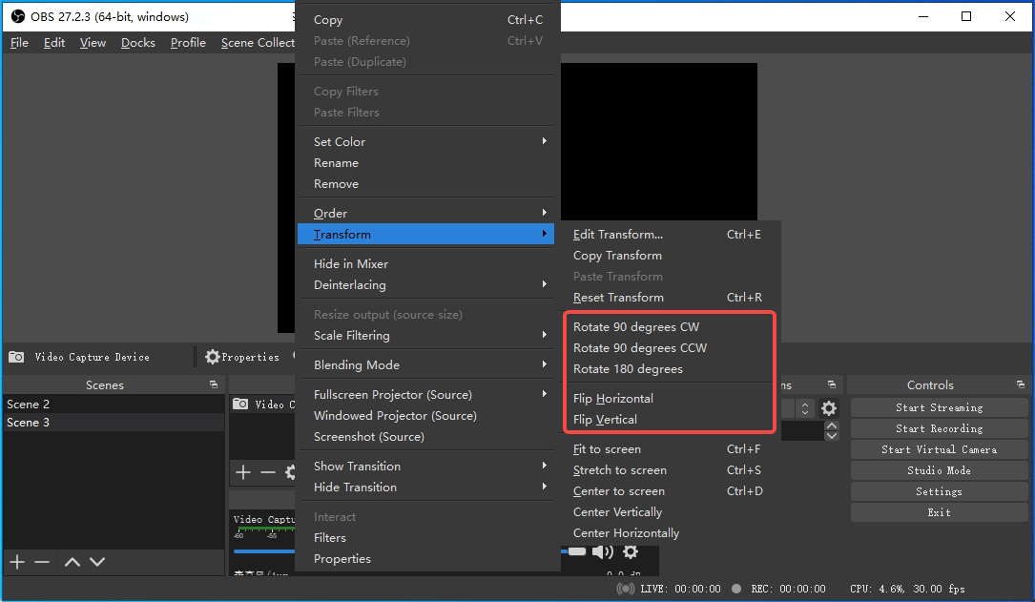Move scene up with the up arrow icon
Viewport: 1035px width, 602px height.
[72, 562]
